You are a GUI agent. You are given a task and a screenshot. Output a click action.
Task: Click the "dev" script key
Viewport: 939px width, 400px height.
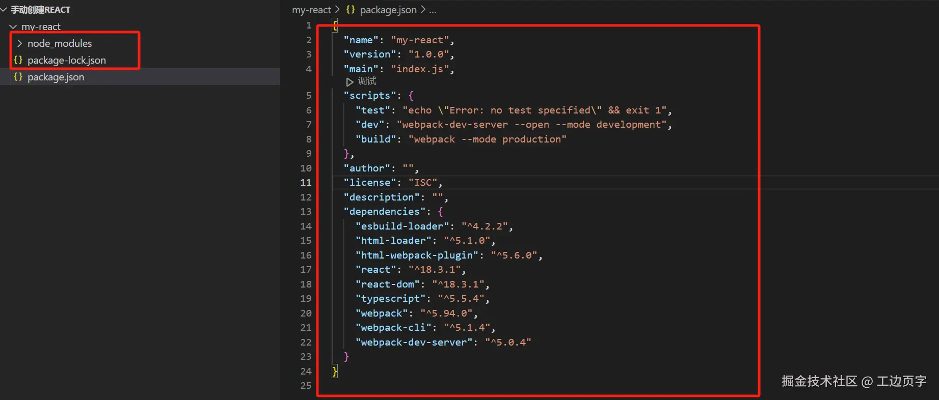370,125
